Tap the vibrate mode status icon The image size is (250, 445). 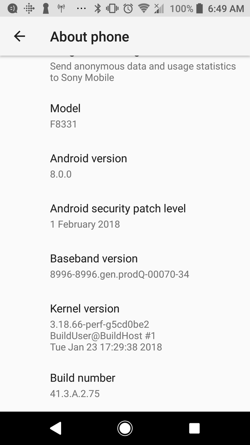pos(112,9)
